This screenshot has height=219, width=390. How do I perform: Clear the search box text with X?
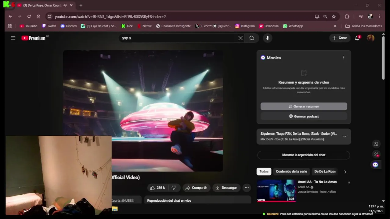240,38
